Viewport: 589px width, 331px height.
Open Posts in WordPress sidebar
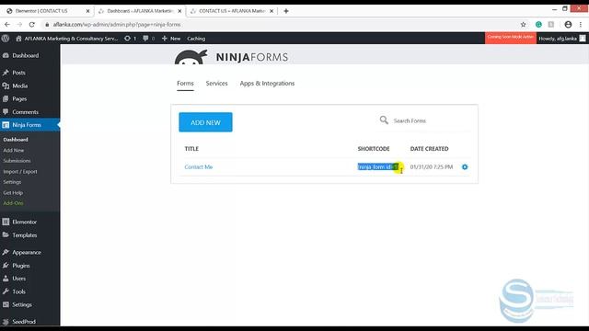pyautogui.click(x=18, y=73)
